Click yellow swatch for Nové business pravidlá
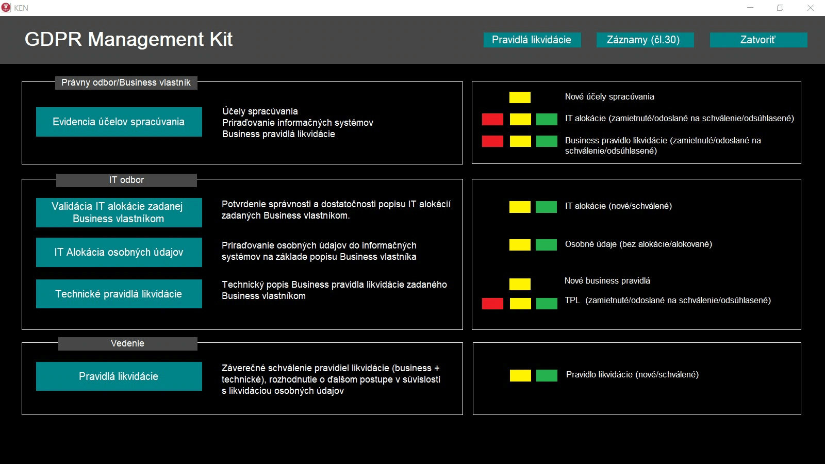The width and height of the screenshot is (825, 464). [520, 284]
